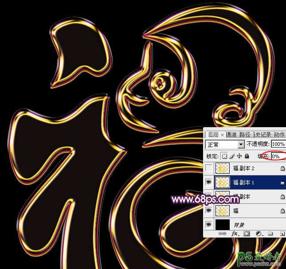Click the lock position move icon
Viewport: 286px width, 269px height.
pos(239,156)
